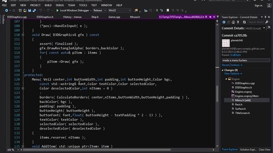
Task: Open the TOOLS menu
Action: tap(83, 6)
